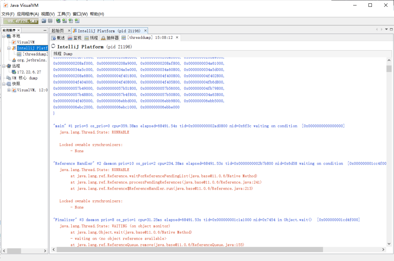The width and height of the screenshot is (394, 261).
Task: Expand the VisualVM 12:0 snapshot node
Action: [9, 90]
